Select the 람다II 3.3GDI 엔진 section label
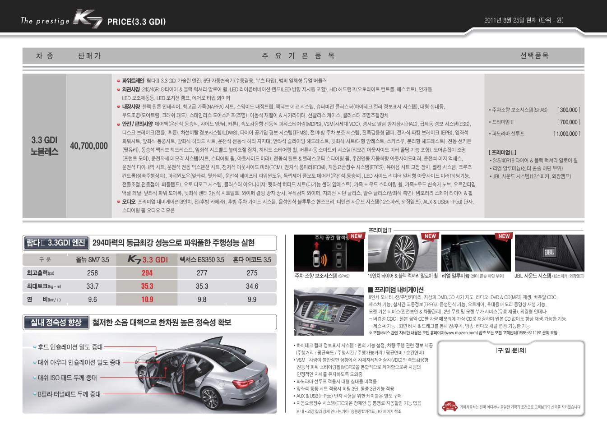This screenshot has width=607, height=429. (56, 243)
